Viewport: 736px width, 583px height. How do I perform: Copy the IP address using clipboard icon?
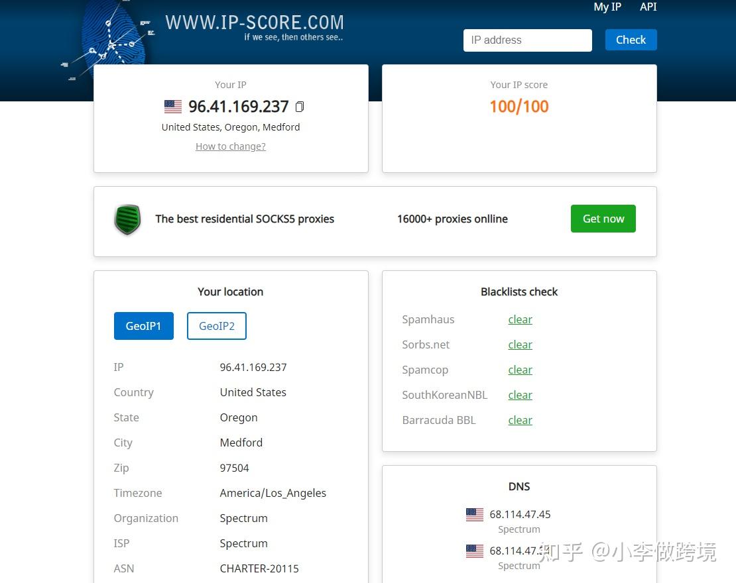(300, 107)
